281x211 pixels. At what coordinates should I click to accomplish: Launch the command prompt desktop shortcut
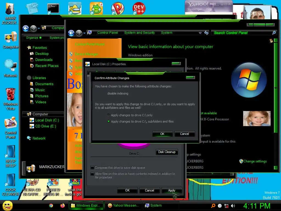point(53,9)
